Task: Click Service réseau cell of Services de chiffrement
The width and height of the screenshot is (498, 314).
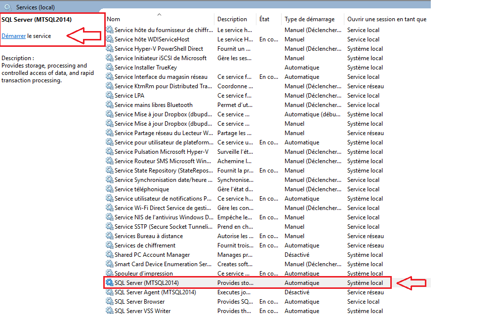Action: 365,245
